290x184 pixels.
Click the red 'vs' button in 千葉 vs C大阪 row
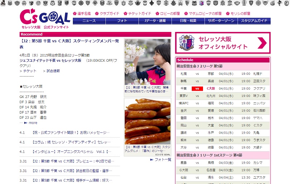[x=197, y=89]
